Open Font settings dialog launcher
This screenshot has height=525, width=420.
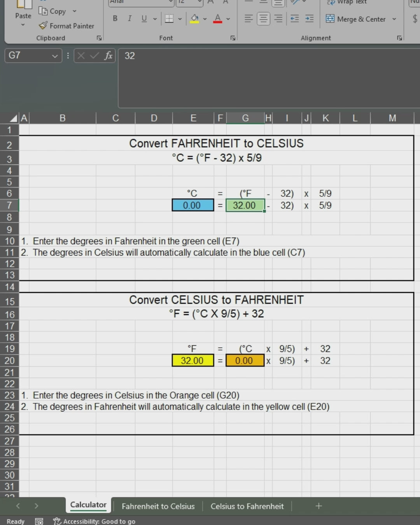233,38
